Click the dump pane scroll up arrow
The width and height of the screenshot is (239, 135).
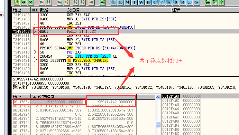(x=158, y=97)
